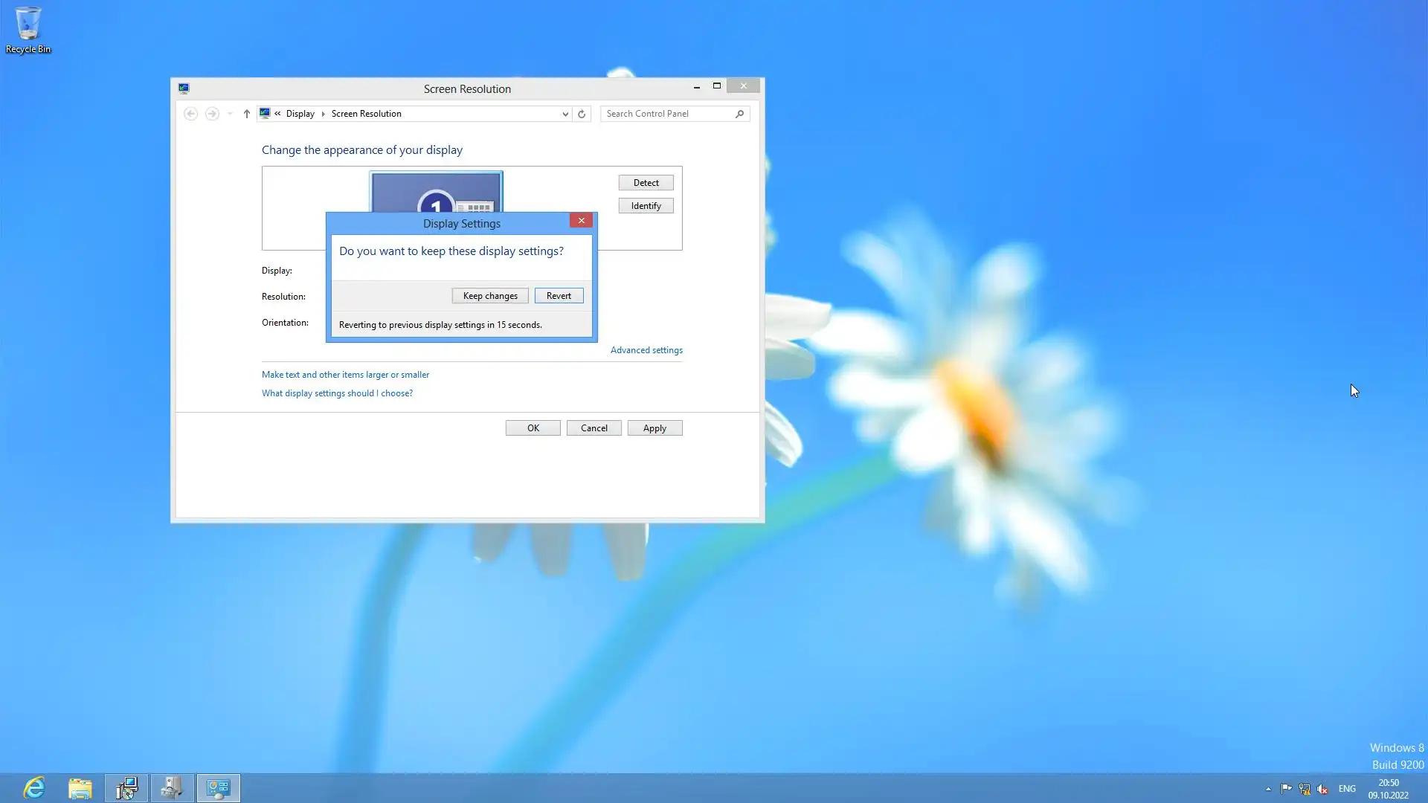Screen dimensions: 1428x803
Task: Click the network warning tray icon
Action: coord(1304,789)
